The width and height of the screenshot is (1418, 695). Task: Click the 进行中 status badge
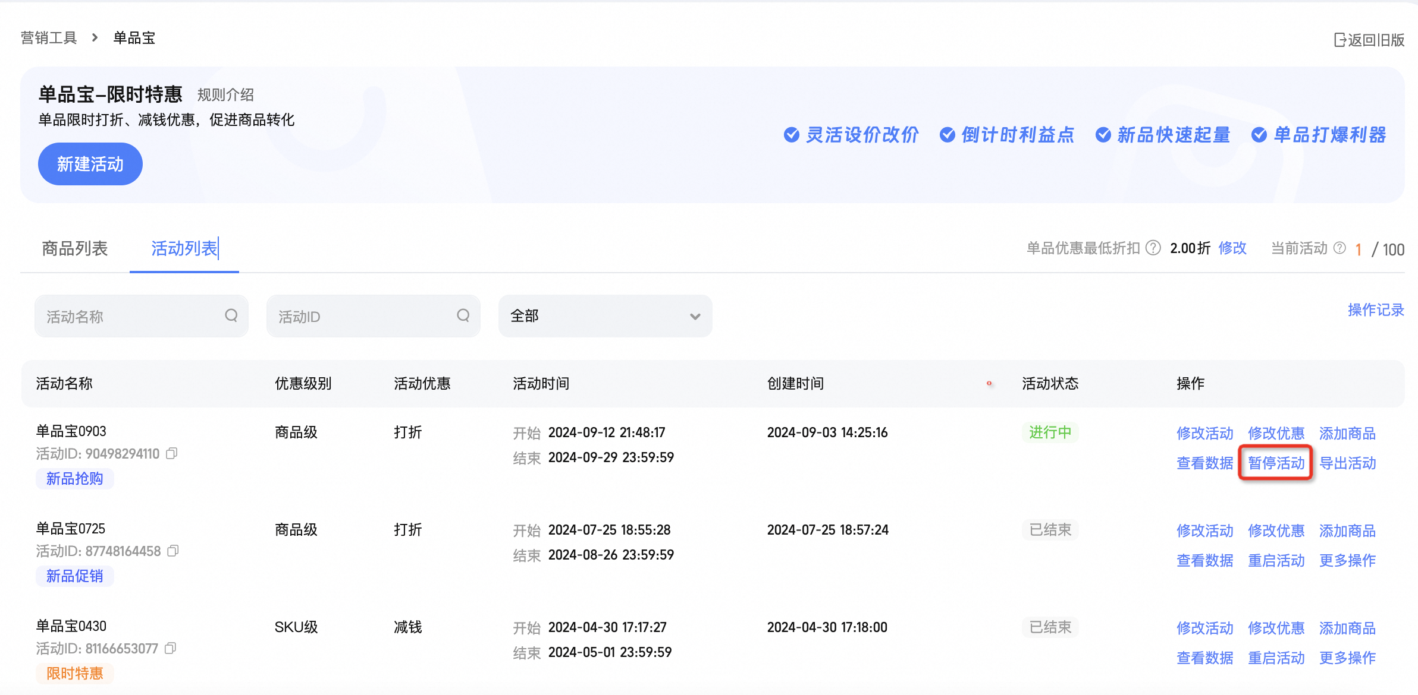pyautogui.click(x=1050, y=432)
